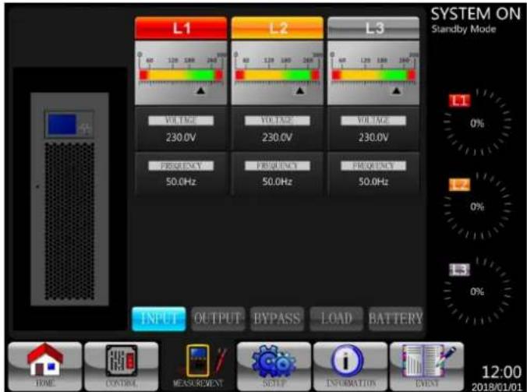Screen dimensions: 527x392
Task: Click the red L1 load label
Action: point(459,101)
